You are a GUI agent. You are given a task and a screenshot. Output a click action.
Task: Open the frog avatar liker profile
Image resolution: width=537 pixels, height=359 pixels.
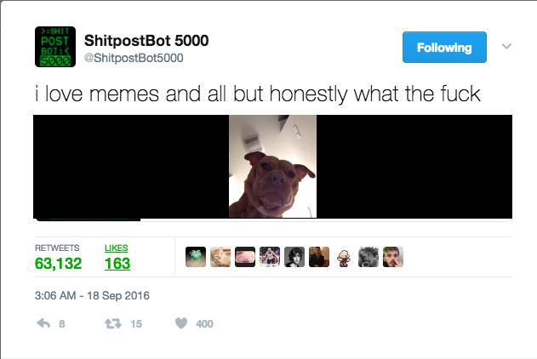point(196,257)
